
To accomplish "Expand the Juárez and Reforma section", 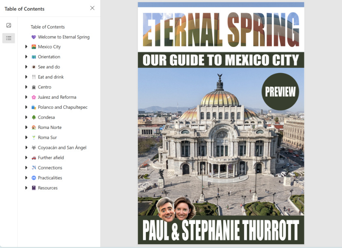I will coord(26,97).
